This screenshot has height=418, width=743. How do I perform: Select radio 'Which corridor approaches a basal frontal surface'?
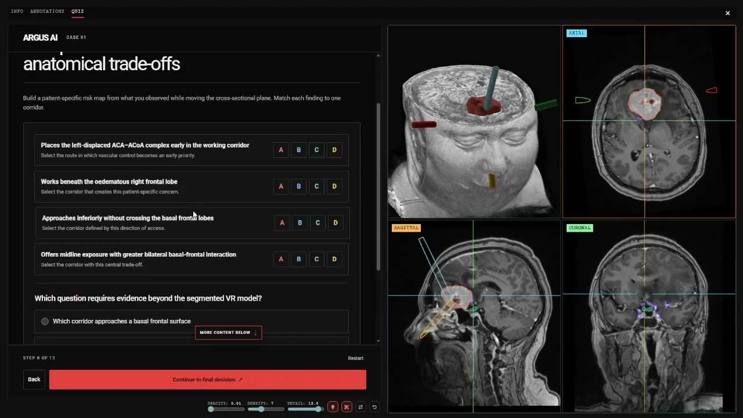(45, 321)
